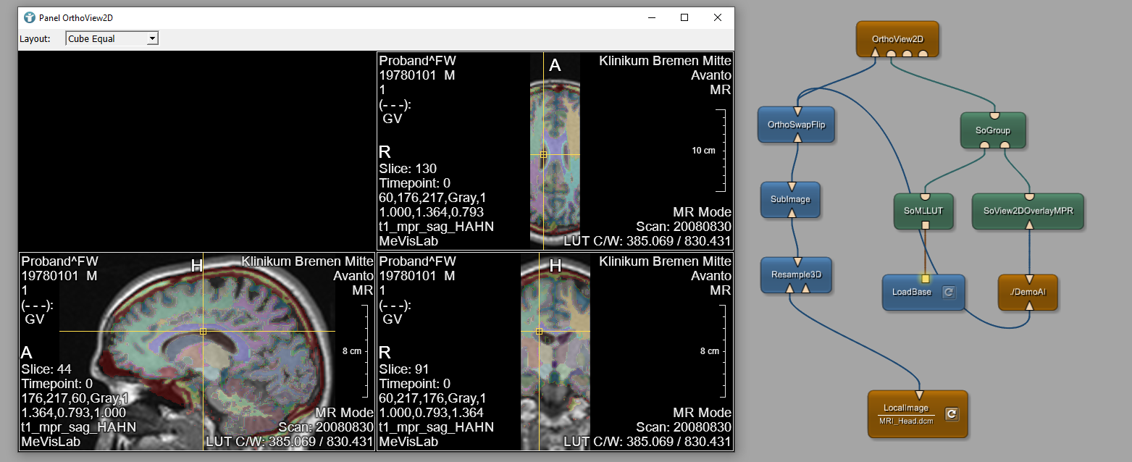Image resolution: width=1132 pixels, height=462 pixels.
Task: Click the yellow square connector on LoadBase
Action: (x=925, y=278)
